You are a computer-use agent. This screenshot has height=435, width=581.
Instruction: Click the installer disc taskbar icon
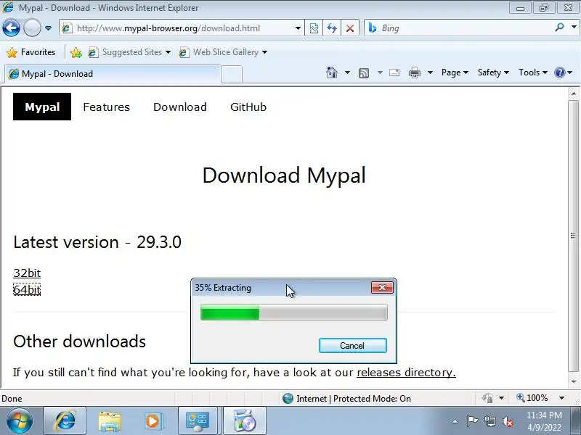tap(244, 420)
